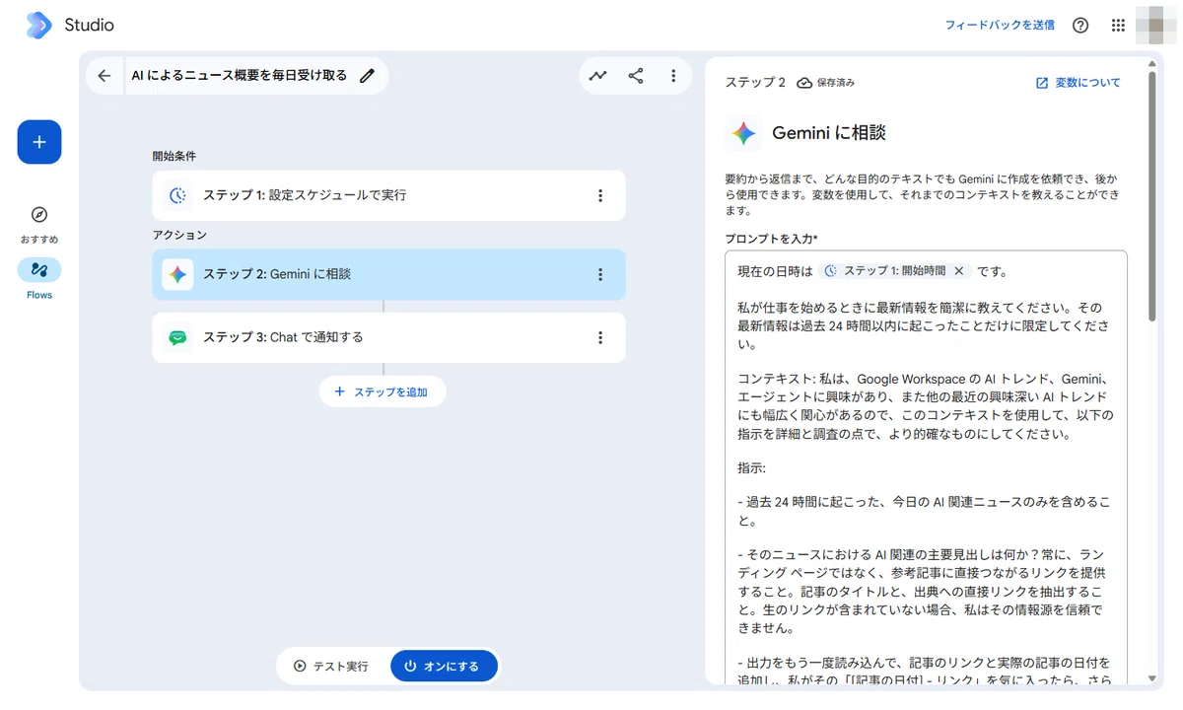Select the Flows sidebar icon
This screenshot has width=1183, height=710.
coord(39,269)
